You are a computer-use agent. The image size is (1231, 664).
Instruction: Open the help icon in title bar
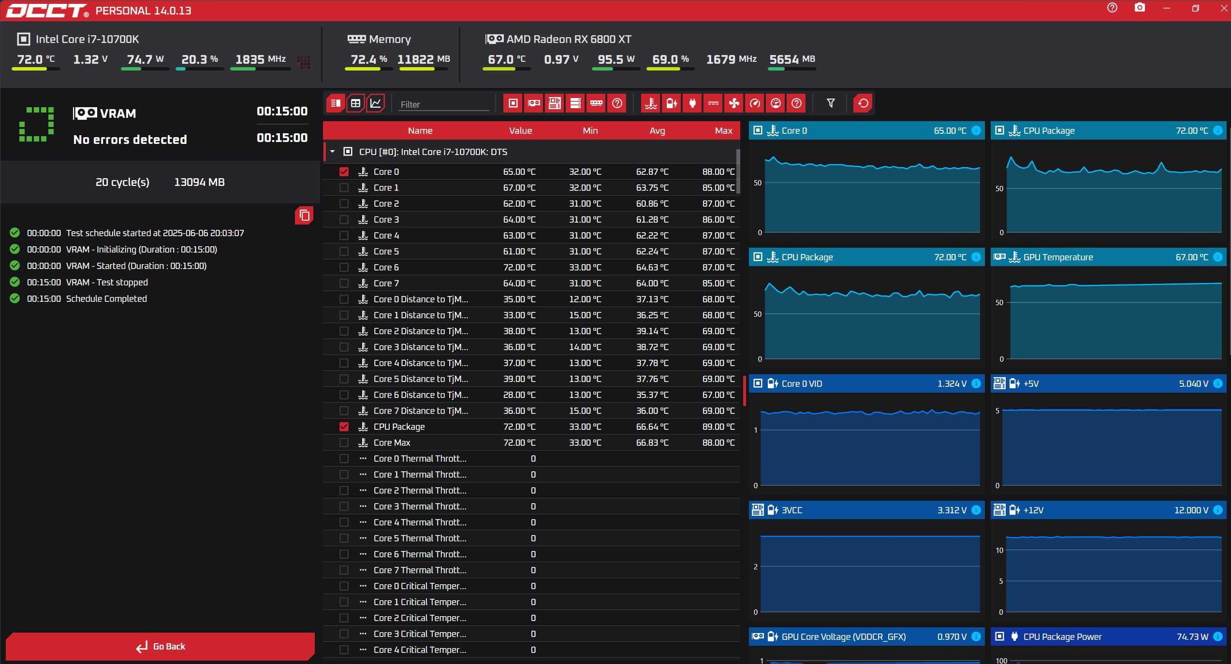coord(1112,8)
